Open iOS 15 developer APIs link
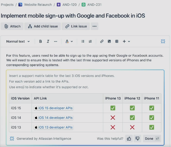The width and height of the screenshot is (171, 147). (53, 108)
